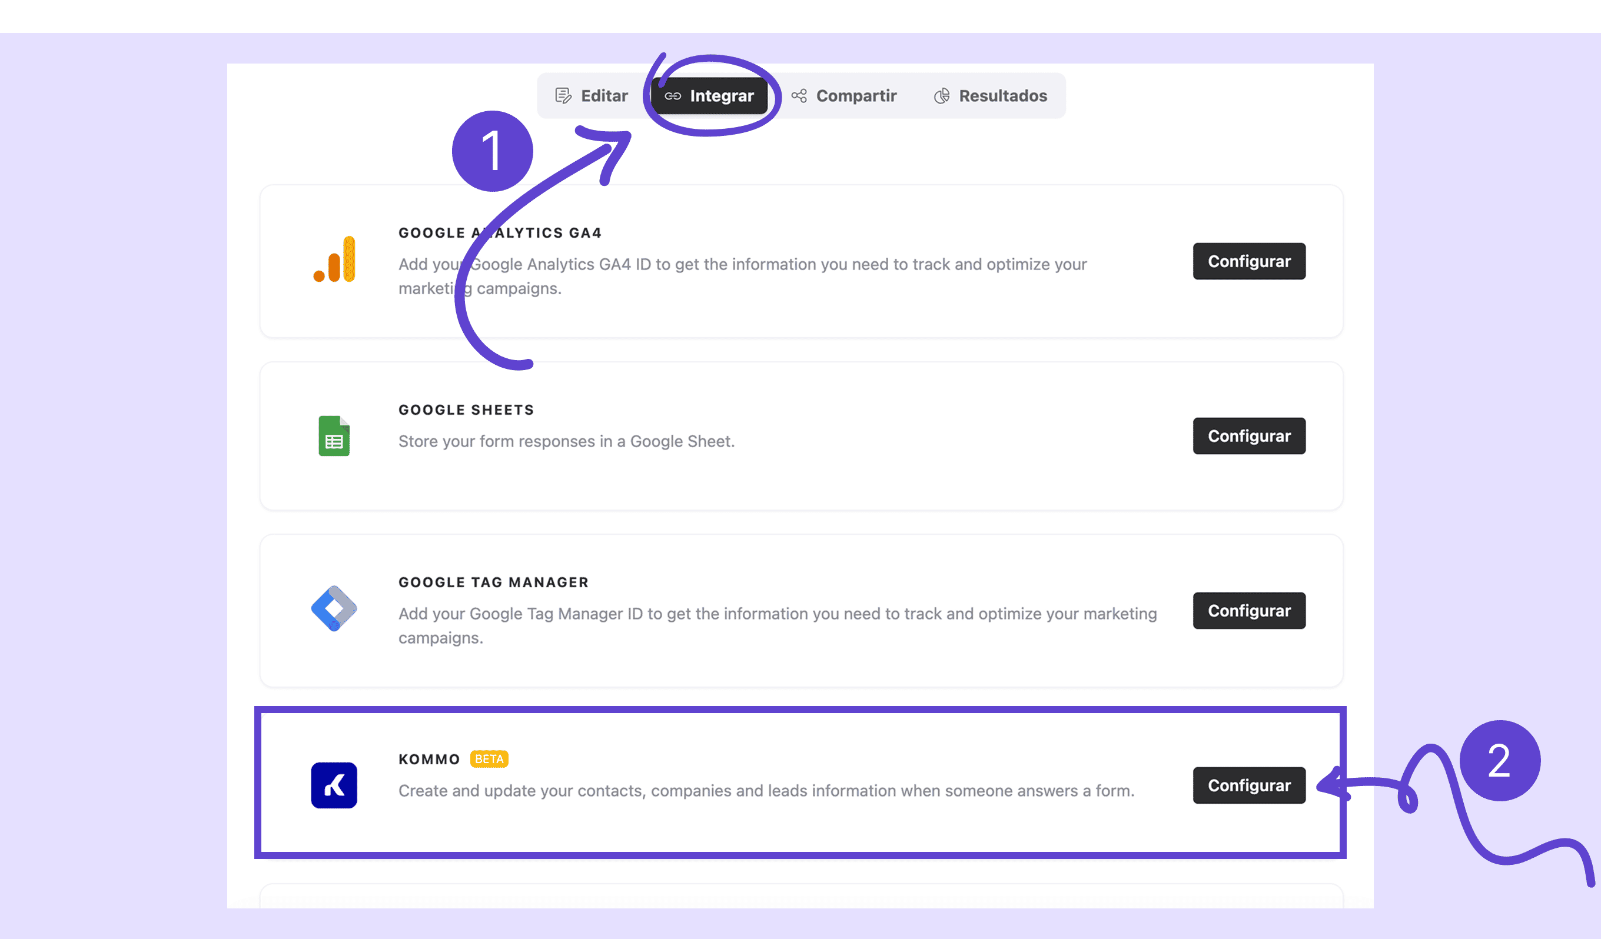Click the Google Analytics GA4 logo icon
Screen dimensions: 1621x939
(334, 259)
